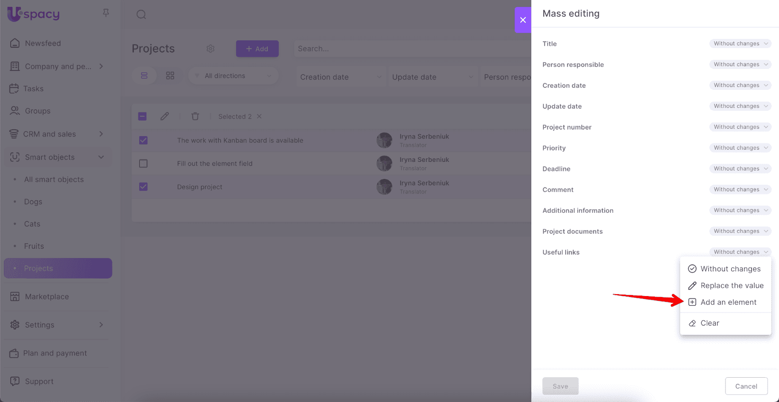Click the trash delete icon
Viewport: 779px width, 402px height.
click(x=195, y=116)
